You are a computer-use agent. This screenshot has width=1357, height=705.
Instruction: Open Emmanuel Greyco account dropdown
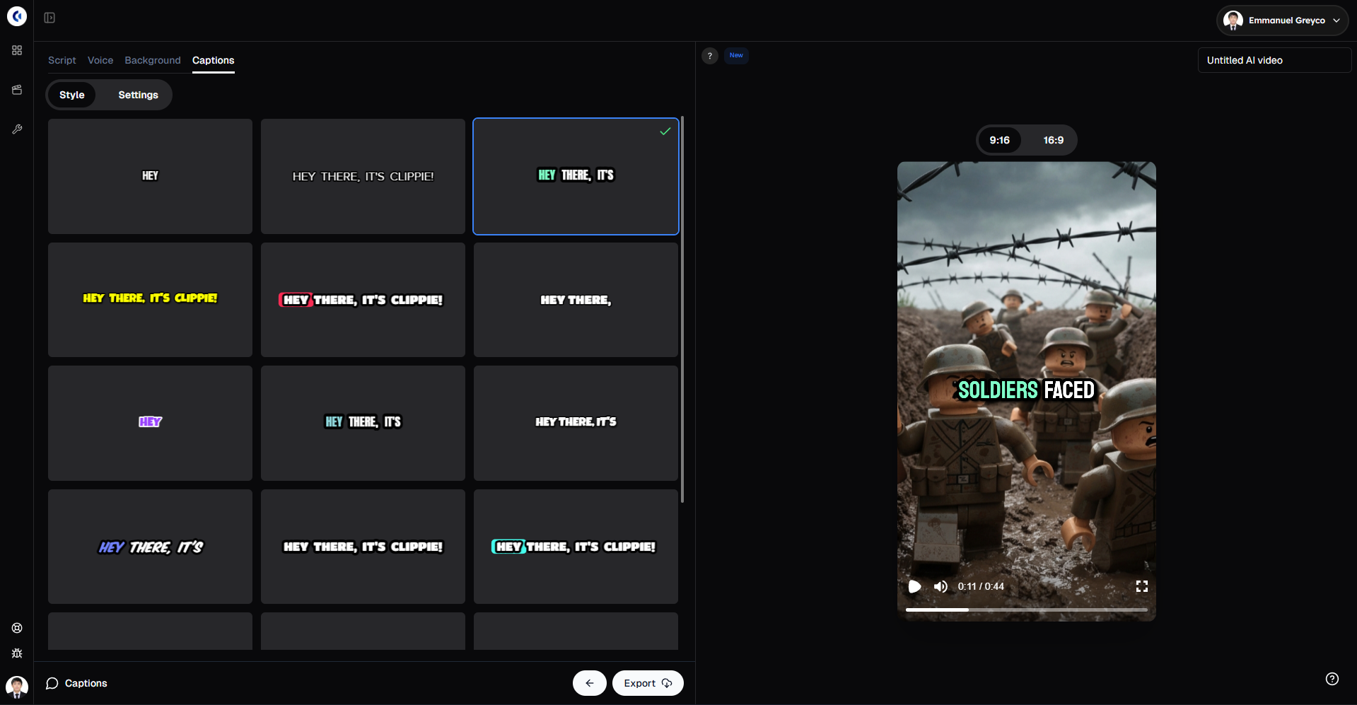[1282, 21]
